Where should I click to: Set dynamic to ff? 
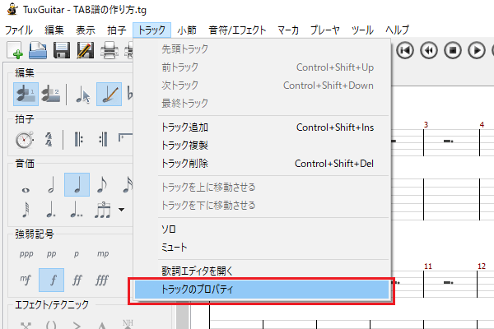click(x=77, y=280)
